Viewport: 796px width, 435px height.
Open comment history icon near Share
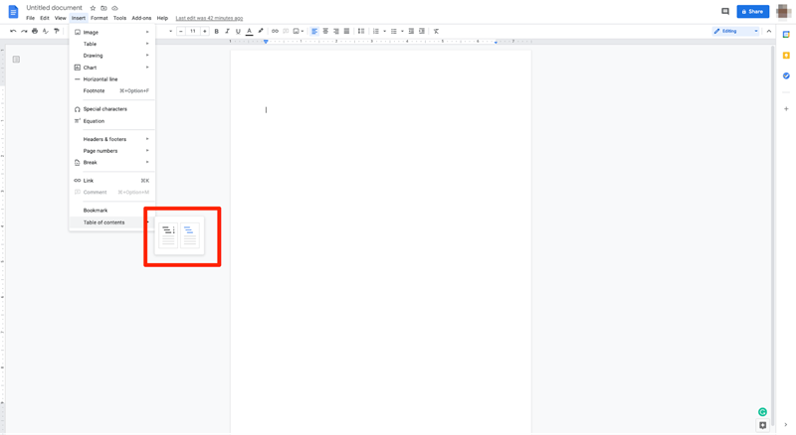(x=725, y=12)
